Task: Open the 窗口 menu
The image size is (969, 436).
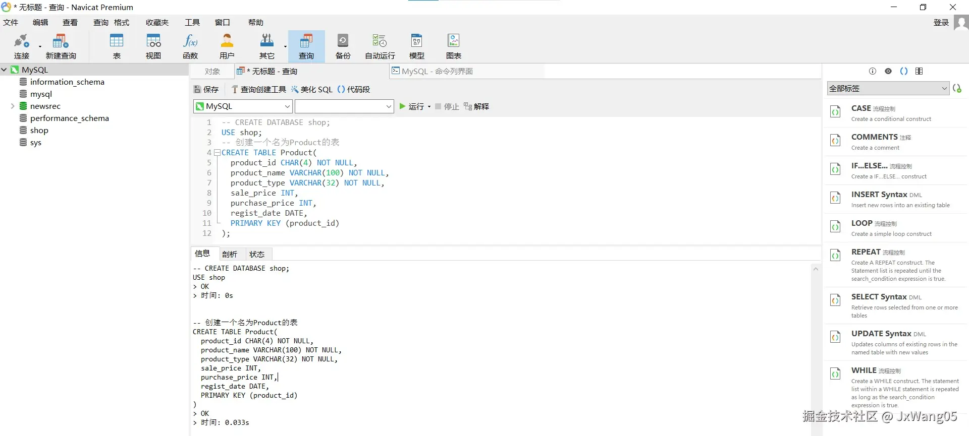Action: pyautogui.click(x=223, y=23)
